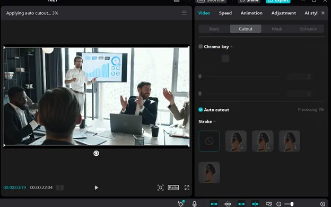Click the rotate handle below the video
The height and width of the screenshot is (207, 331).
pos(96,153)
